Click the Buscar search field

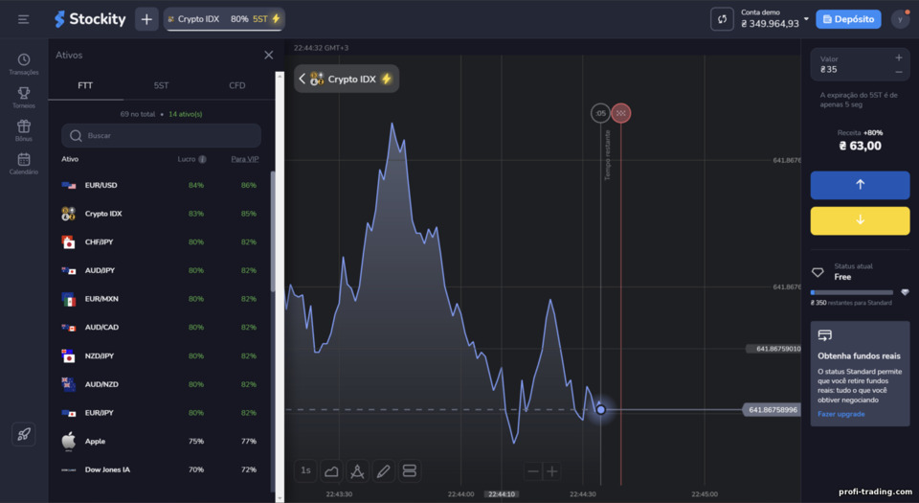point(161,135)
